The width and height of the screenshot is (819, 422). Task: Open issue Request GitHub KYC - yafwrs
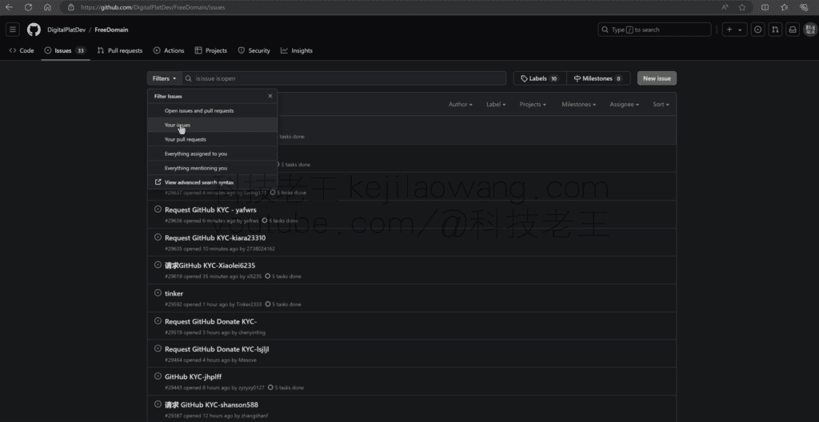(210, 210)
